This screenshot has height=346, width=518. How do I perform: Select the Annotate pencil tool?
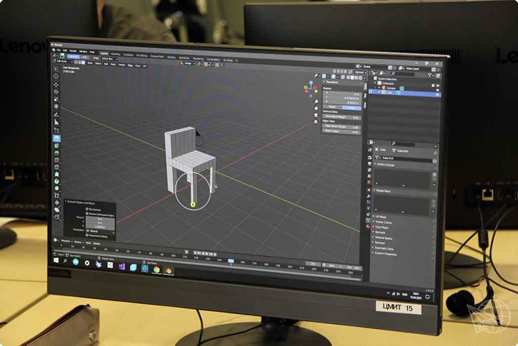tap(56, 115)
